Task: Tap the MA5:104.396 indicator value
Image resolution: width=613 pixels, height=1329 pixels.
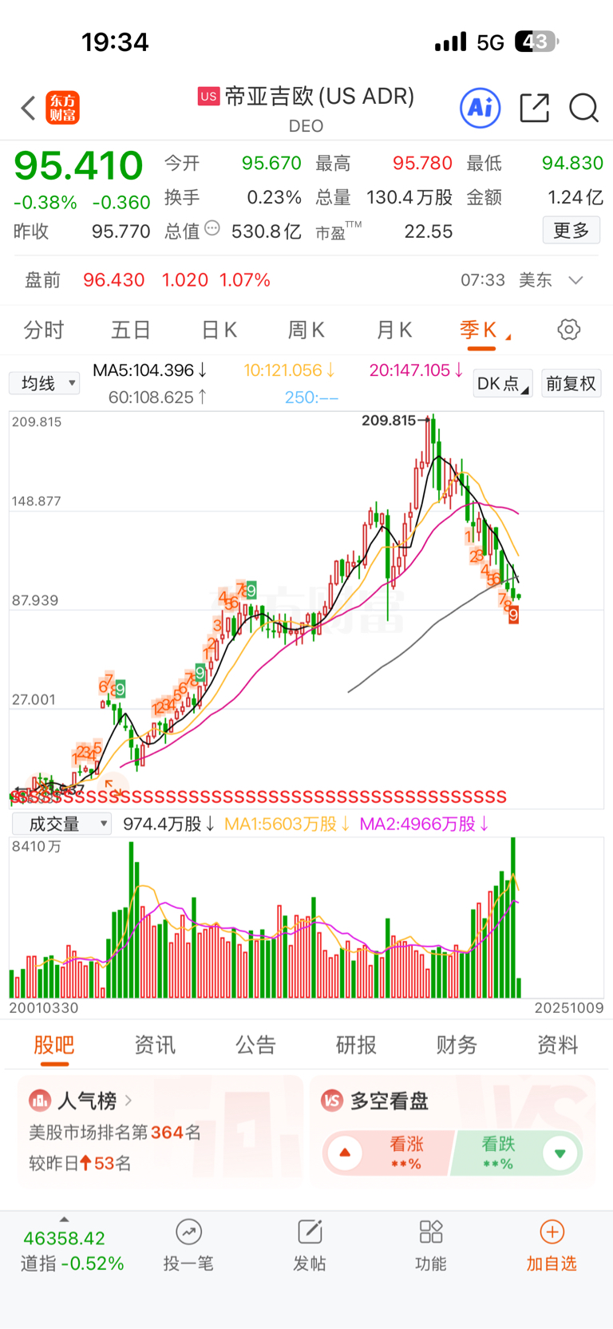Action: pos(150,370)
